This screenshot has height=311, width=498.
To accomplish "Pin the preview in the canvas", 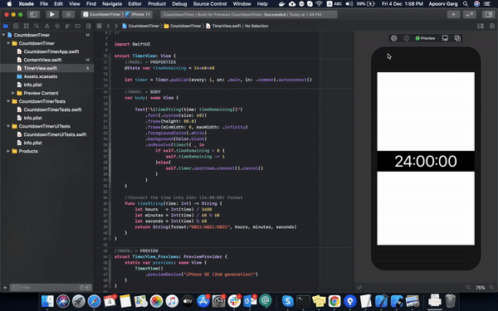I will coord(359,288).
